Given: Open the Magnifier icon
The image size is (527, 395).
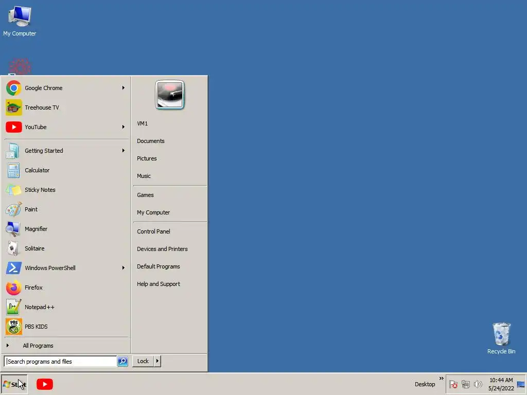Looking at the screenshot, I should click(13, 229).
